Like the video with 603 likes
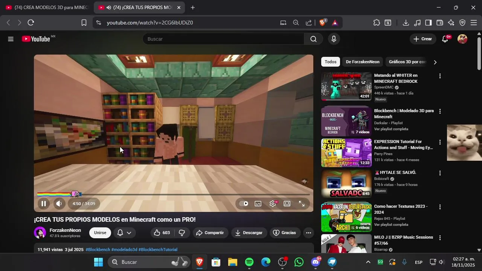Image resolution: width=482 pixels, height=271 pixels. tap(162, 233)
